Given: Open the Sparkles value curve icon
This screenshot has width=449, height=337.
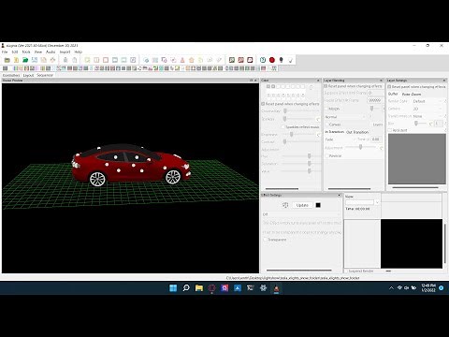Looking at the screenshot, I should [318, 119].
